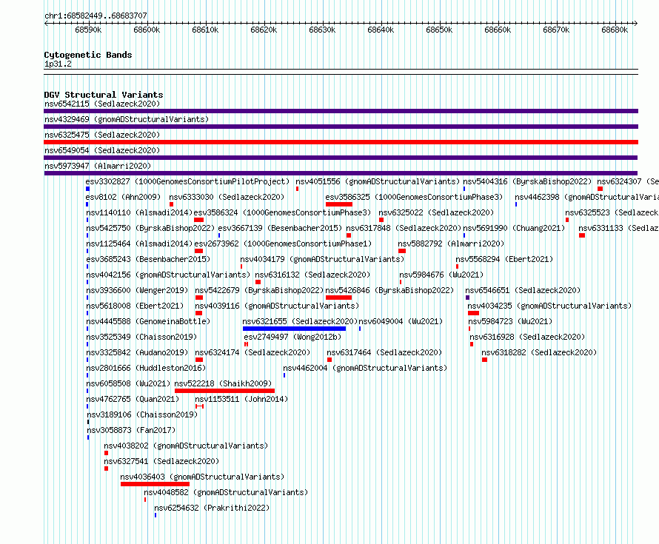Open nsv6058508 (Wu2021) label
The width and height of the screenshot is (659, 544).
128,383
